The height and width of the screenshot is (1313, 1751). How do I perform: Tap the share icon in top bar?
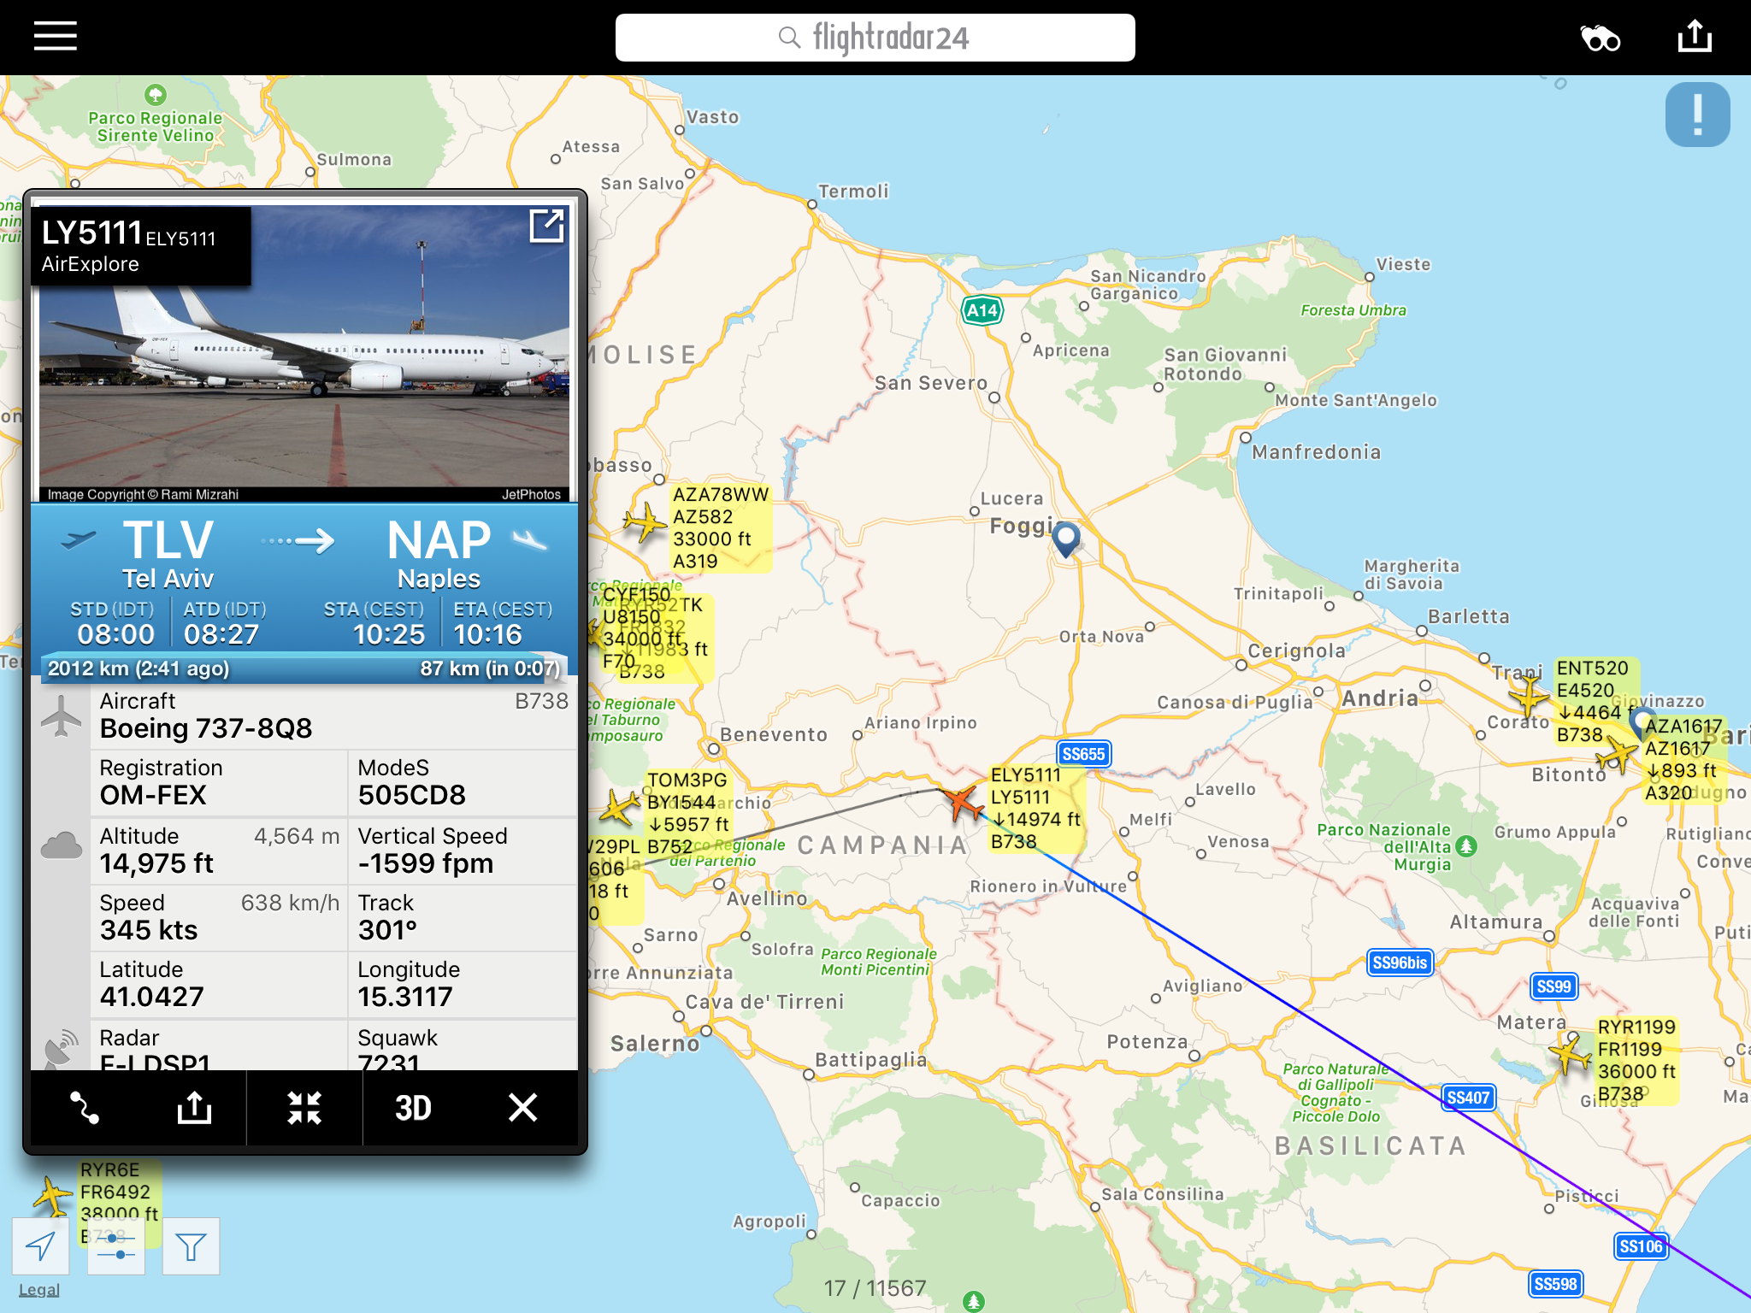(x=1695, y=37)
